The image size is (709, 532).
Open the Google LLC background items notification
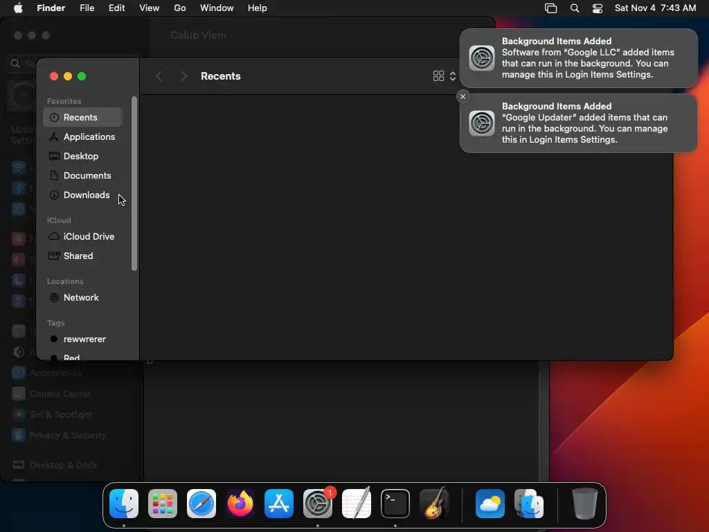(578, 58)
